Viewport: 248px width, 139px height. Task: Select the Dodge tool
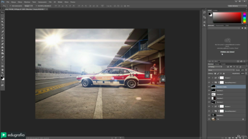pyautogui.click(x=2, y=54)
